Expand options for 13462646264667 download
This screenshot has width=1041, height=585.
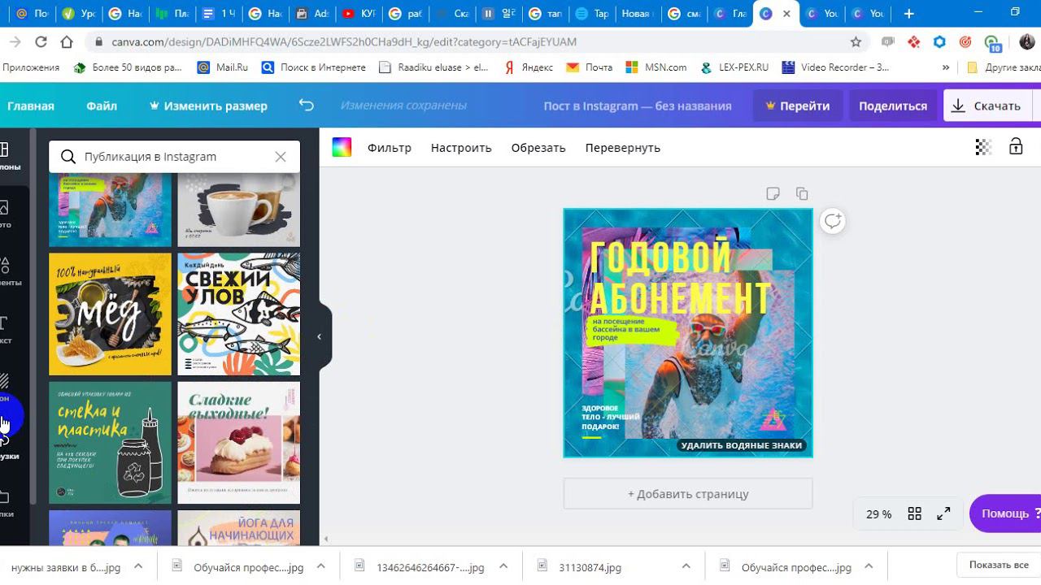[503, 566]
